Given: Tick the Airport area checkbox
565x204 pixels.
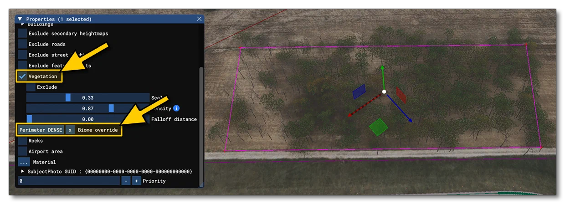Looking at the screenshot, I should (22, 151).
